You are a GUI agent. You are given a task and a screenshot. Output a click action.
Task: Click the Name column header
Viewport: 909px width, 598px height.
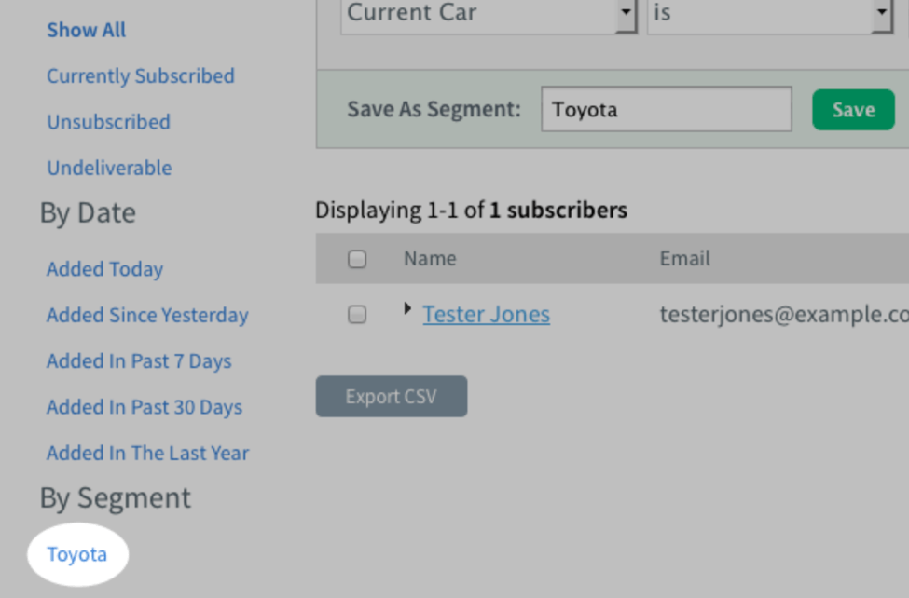pos(430,259)
